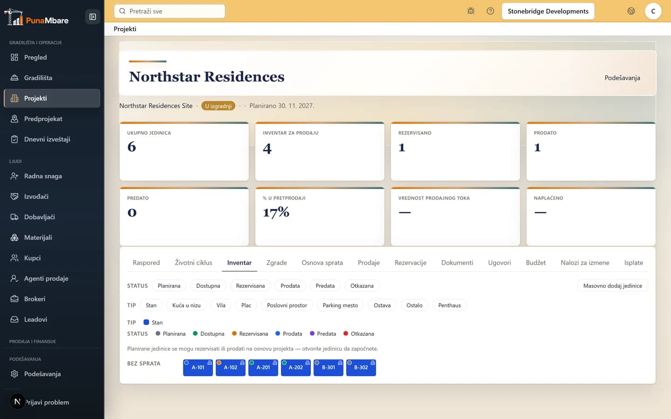
Task: Switch to Budžet tab
Action: [536, 263]
